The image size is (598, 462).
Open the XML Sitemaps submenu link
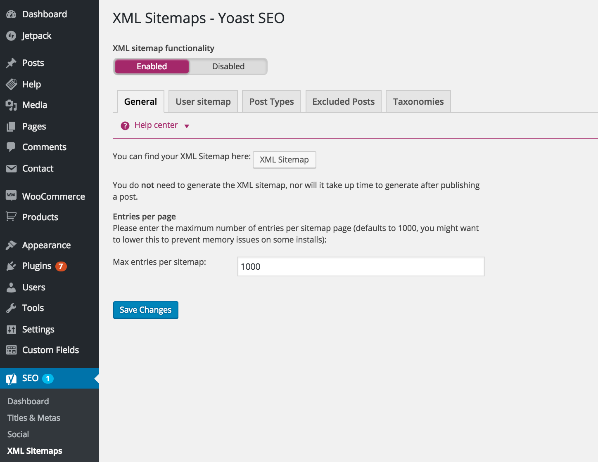click(x=35, y=451)
